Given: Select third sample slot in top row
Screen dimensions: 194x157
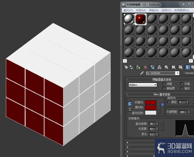Looking at the screenshot, I should (x=152, y=19).
